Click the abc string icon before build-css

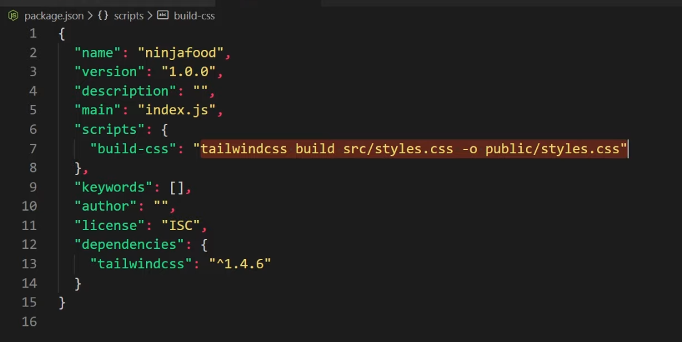tap(163, 15)
